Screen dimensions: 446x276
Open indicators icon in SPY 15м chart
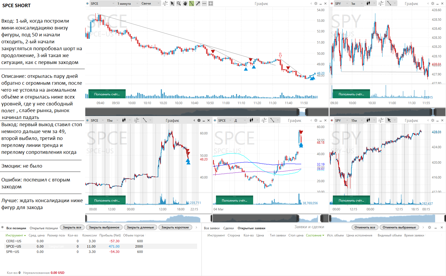tap(381, 120)
